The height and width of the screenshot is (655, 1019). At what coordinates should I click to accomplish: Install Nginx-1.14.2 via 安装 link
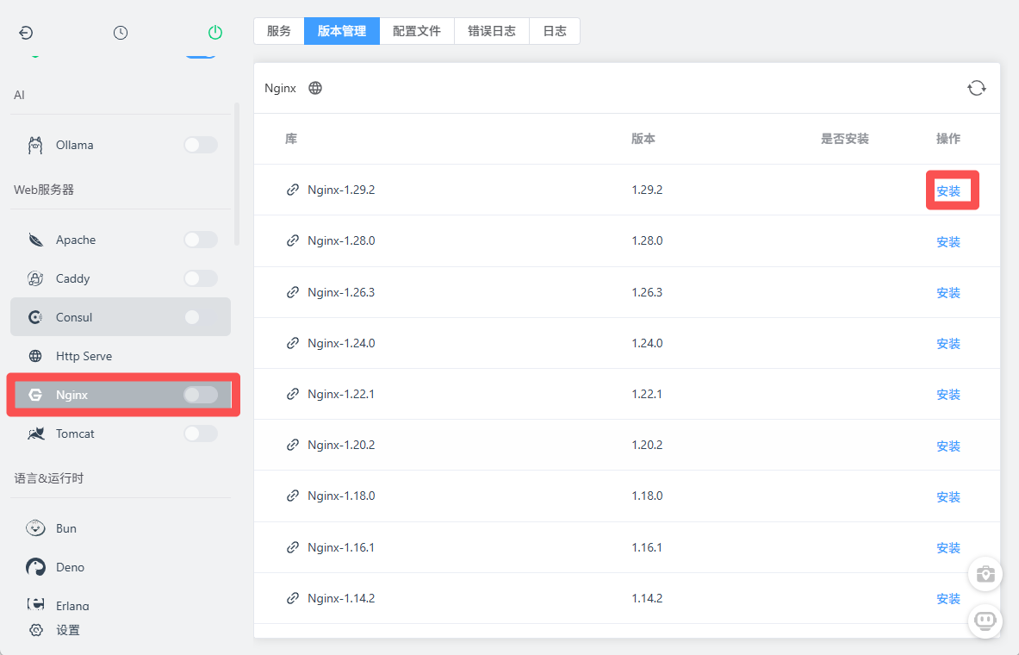(x=948, y=598)
